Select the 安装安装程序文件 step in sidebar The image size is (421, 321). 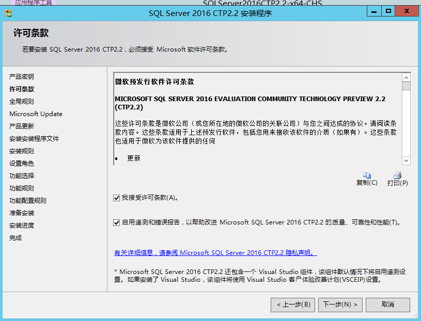34,139
